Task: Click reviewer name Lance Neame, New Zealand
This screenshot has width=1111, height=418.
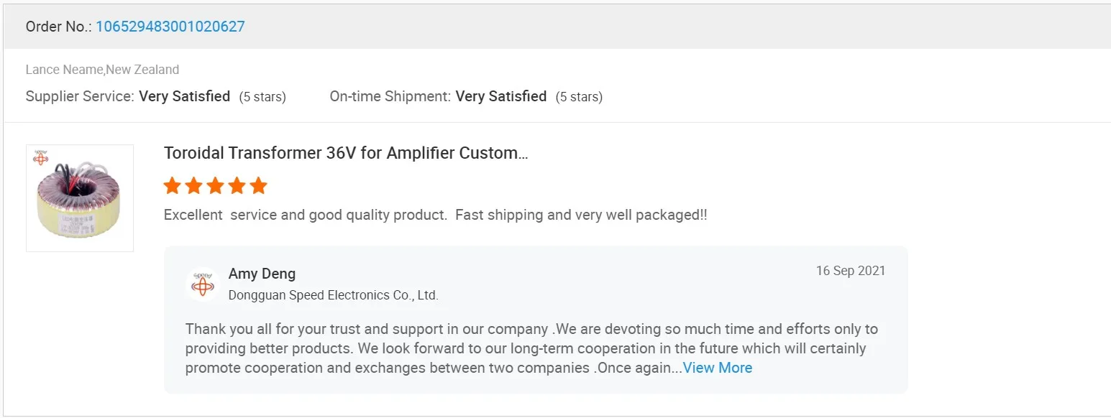Action: click(102, 70)
